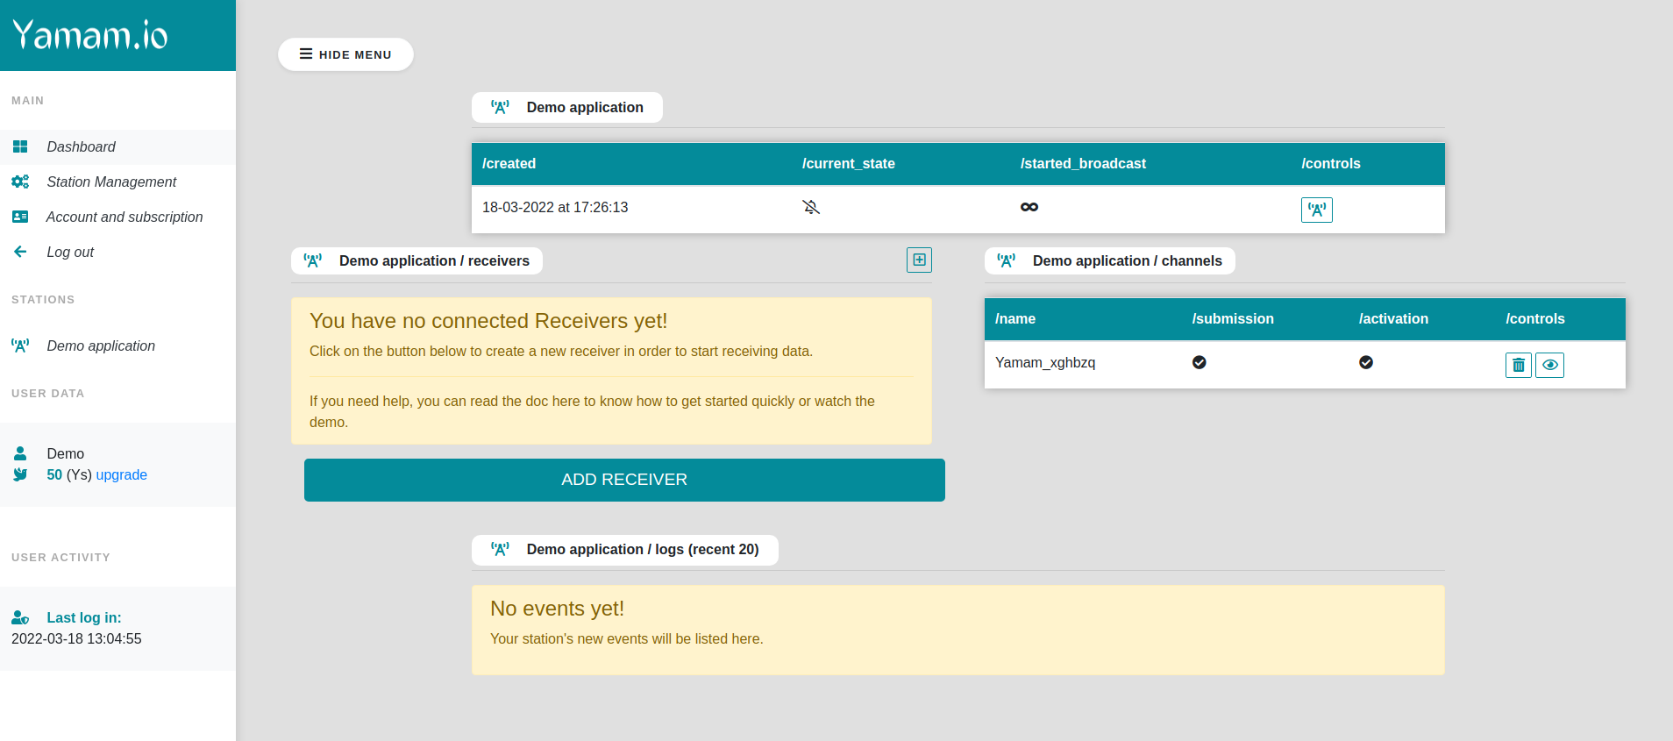The width and height of the screenshot is (1673, 741).
Task: View Yamam_xghbzq channel with eye icon
Action: click(x=1550, y=365)
